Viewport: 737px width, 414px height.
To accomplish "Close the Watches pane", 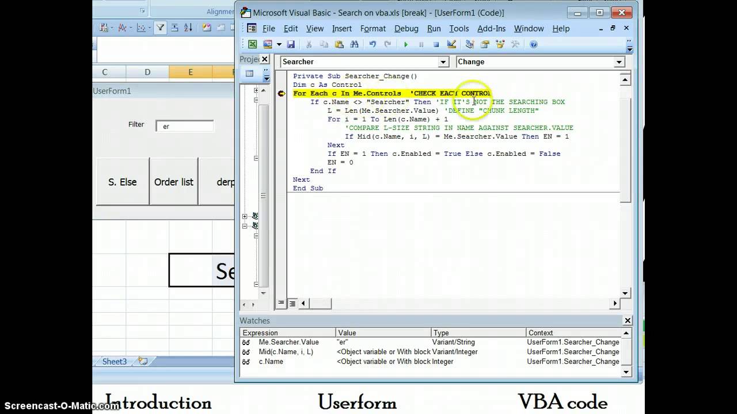I will (628, 321).
